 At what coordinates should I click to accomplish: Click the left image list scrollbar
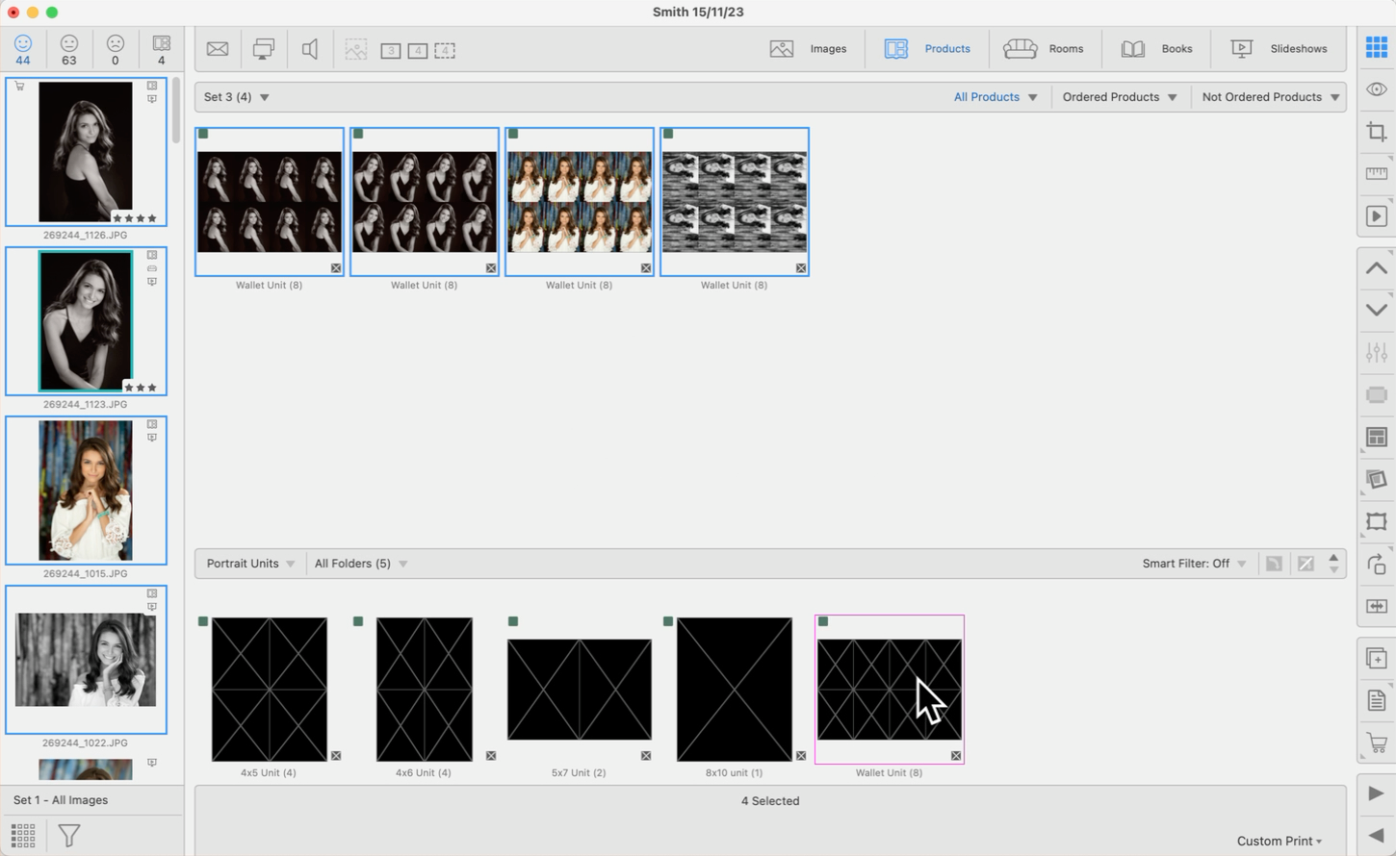(x=176, y=111)
